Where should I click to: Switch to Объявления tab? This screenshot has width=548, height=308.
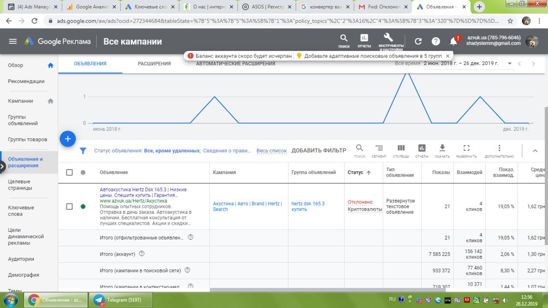90,64
